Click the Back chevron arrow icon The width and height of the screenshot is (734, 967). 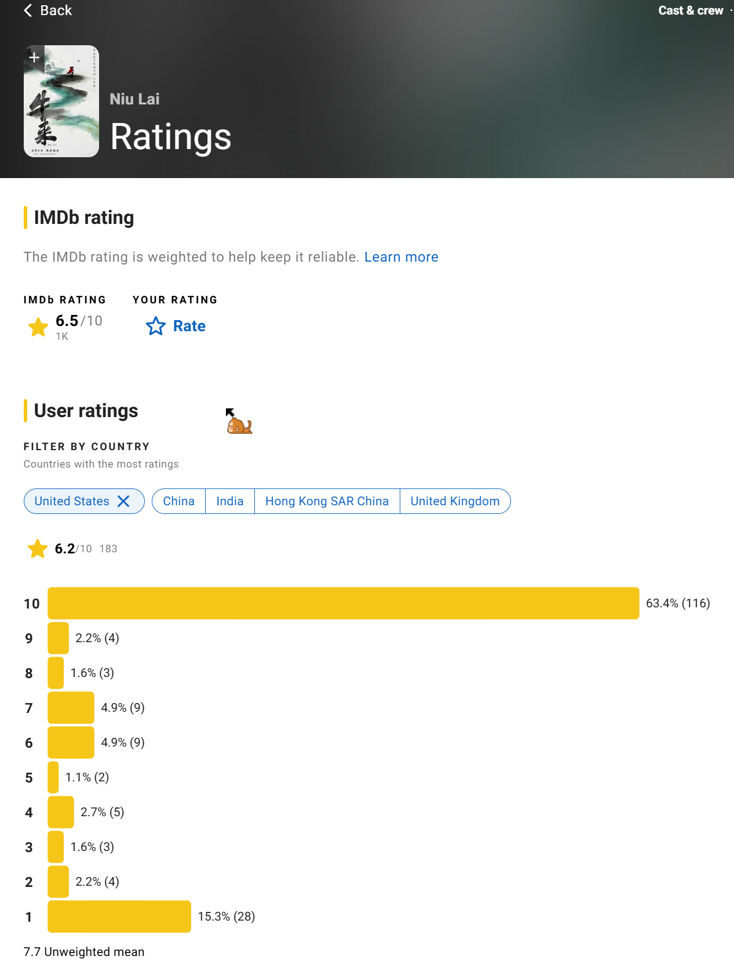click(x=28, y=10)
